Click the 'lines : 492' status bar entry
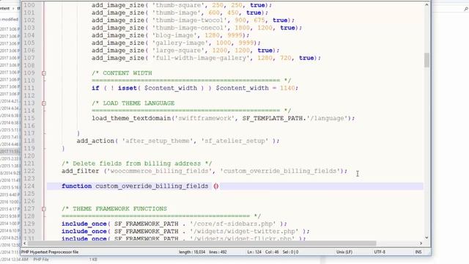The width and height of the screenshot is (469, 264). coord(218,252)
